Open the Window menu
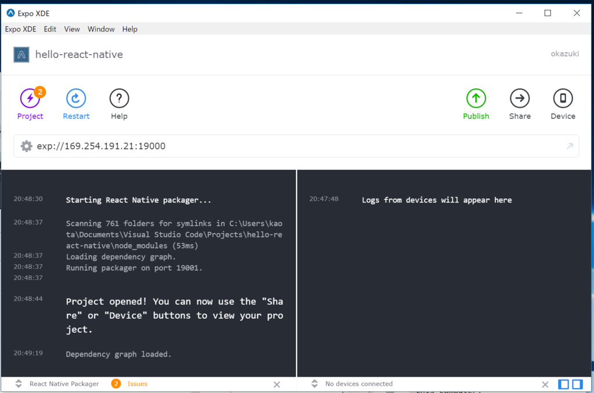 101,29
